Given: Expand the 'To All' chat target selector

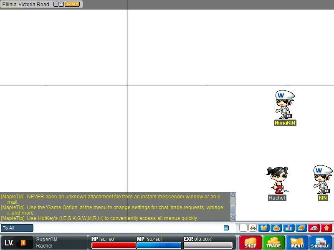Looking at the screenshot, I should tap(17, 228).
